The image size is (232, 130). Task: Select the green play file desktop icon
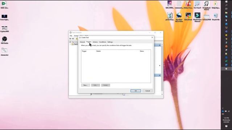(216, 5)
